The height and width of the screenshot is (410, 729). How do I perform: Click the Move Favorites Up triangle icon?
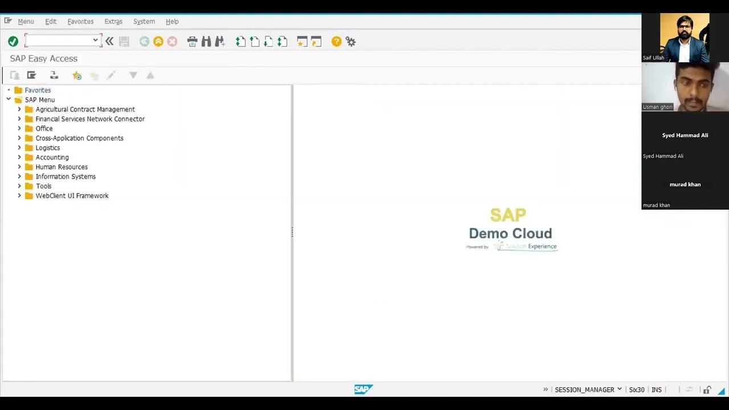tap(150, 75)
